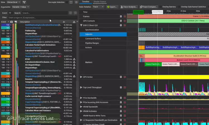The height and width of the screenshot is (125, 209).
Task: Go to next search result arrow
Action: 75,13
